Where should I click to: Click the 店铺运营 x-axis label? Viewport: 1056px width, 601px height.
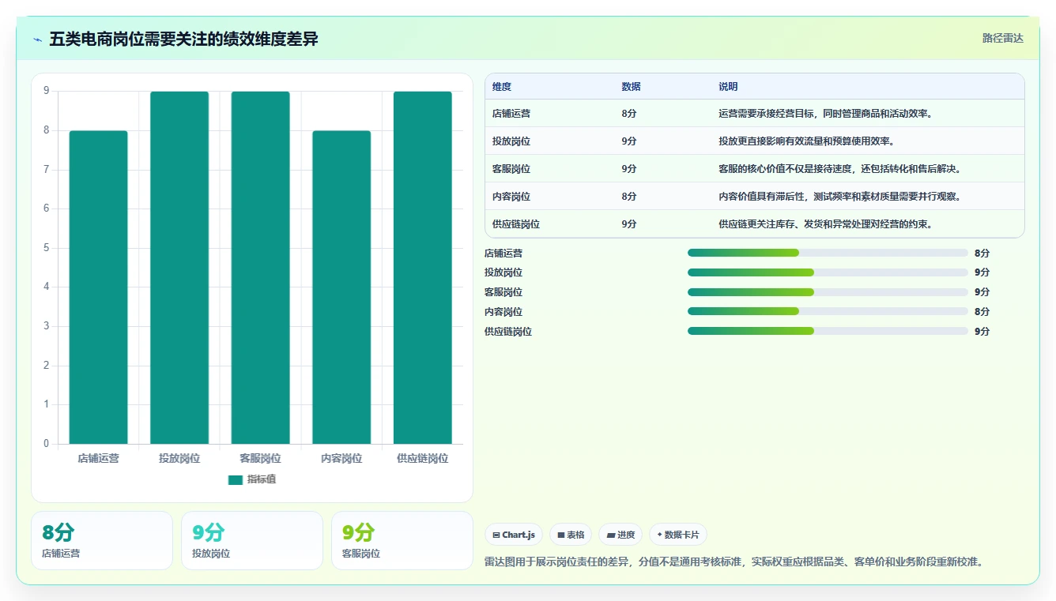click(98, 458)
